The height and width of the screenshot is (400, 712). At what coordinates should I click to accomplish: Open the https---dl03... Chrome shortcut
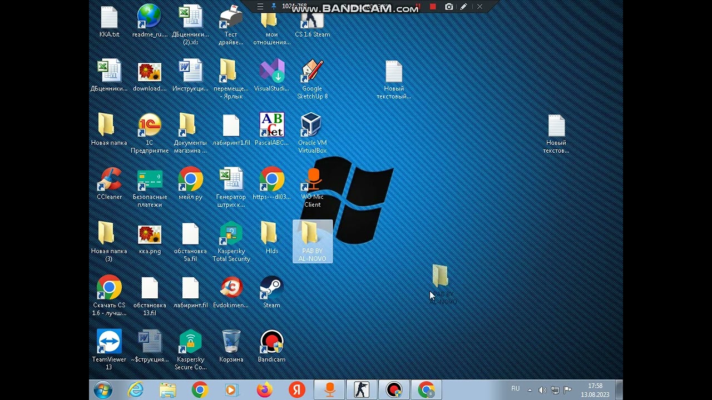coord(271,184)
